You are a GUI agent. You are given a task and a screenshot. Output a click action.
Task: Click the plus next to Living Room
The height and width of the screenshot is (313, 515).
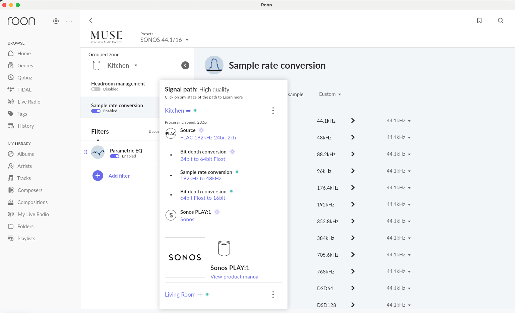(200, 295)
